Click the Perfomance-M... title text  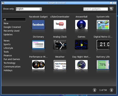[38, 57]
